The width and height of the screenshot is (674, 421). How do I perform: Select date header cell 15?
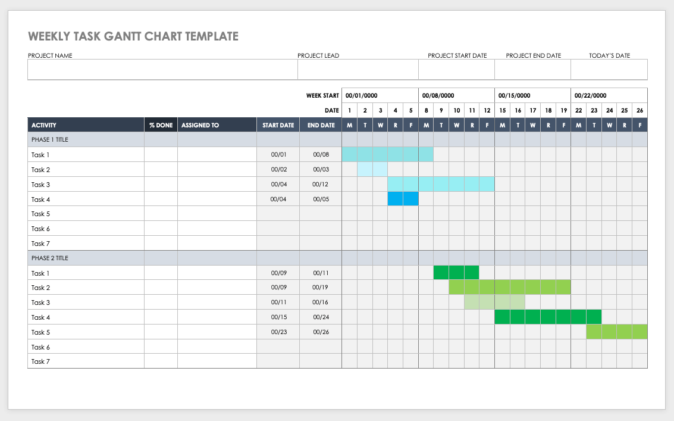coord(502,110)
